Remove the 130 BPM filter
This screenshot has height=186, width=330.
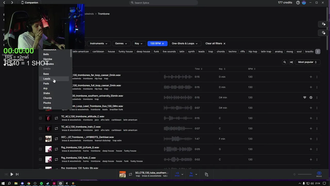point(163,44)
